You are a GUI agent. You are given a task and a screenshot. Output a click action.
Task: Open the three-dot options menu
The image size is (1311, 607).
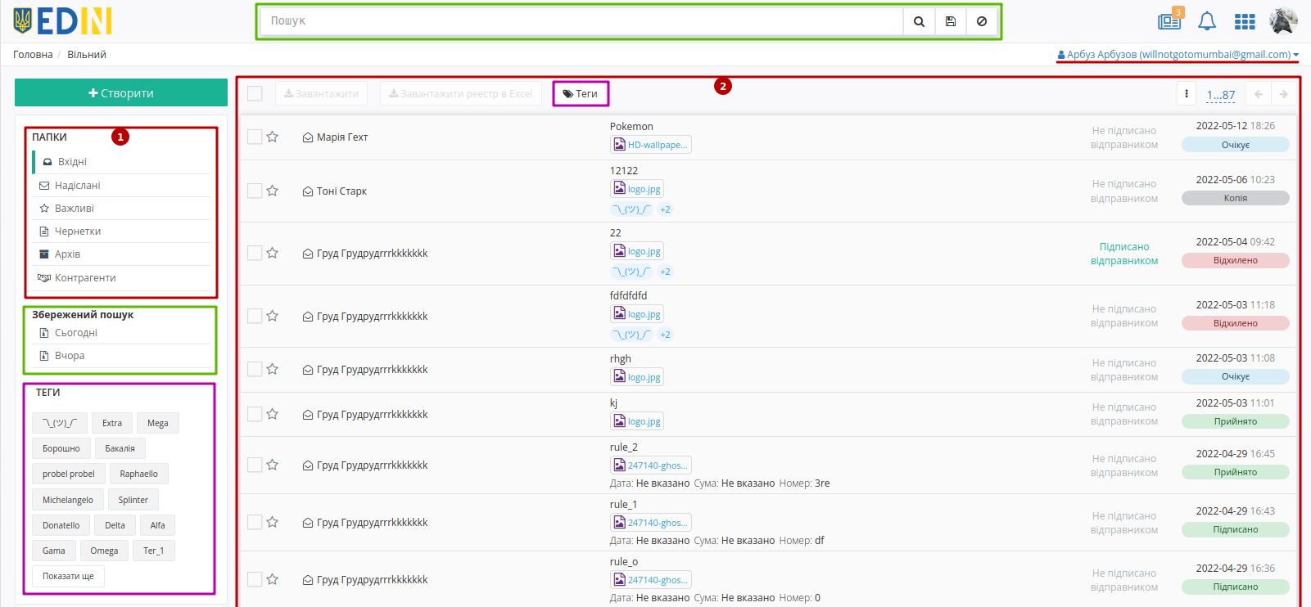[1186, 94]
